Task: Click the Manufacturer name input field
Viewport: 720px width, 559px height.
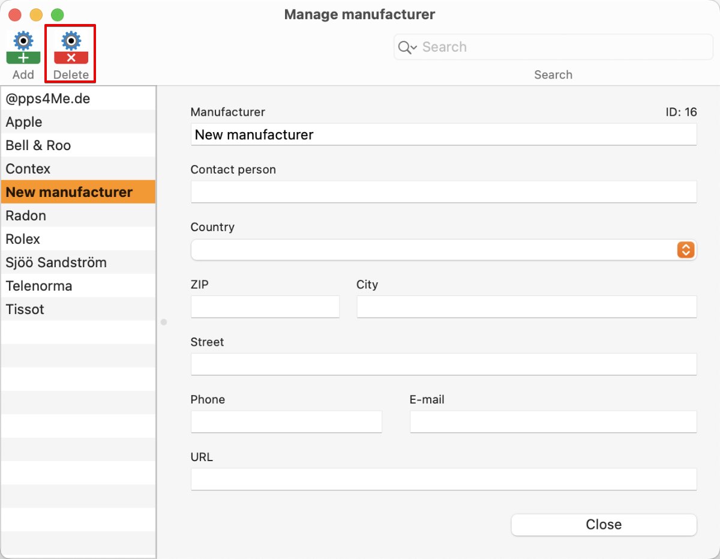Action: (443, 134)
